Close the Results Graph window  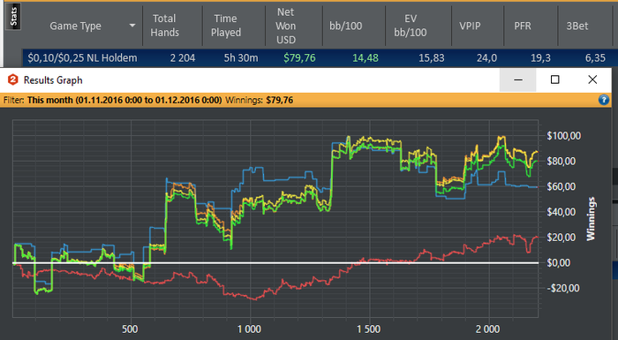592,80
